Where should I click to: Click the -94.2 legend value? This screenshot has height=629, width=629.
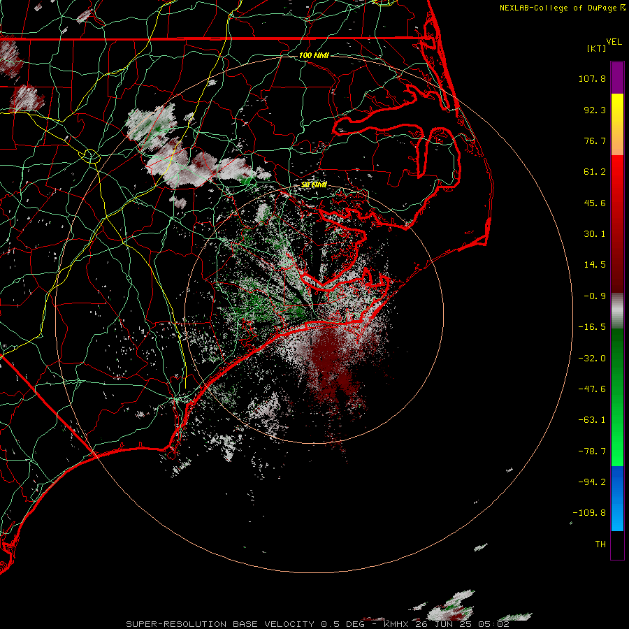[x=592, y=482]
